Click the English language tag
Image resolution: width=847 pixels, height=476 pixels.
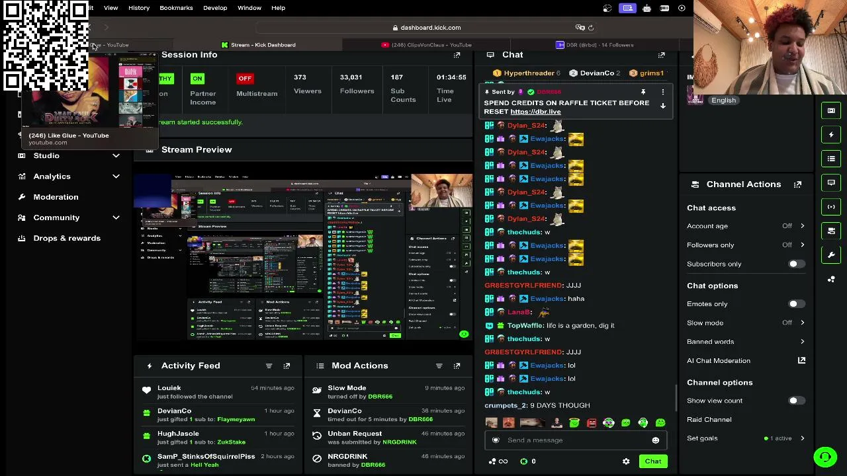coord(723,100)
